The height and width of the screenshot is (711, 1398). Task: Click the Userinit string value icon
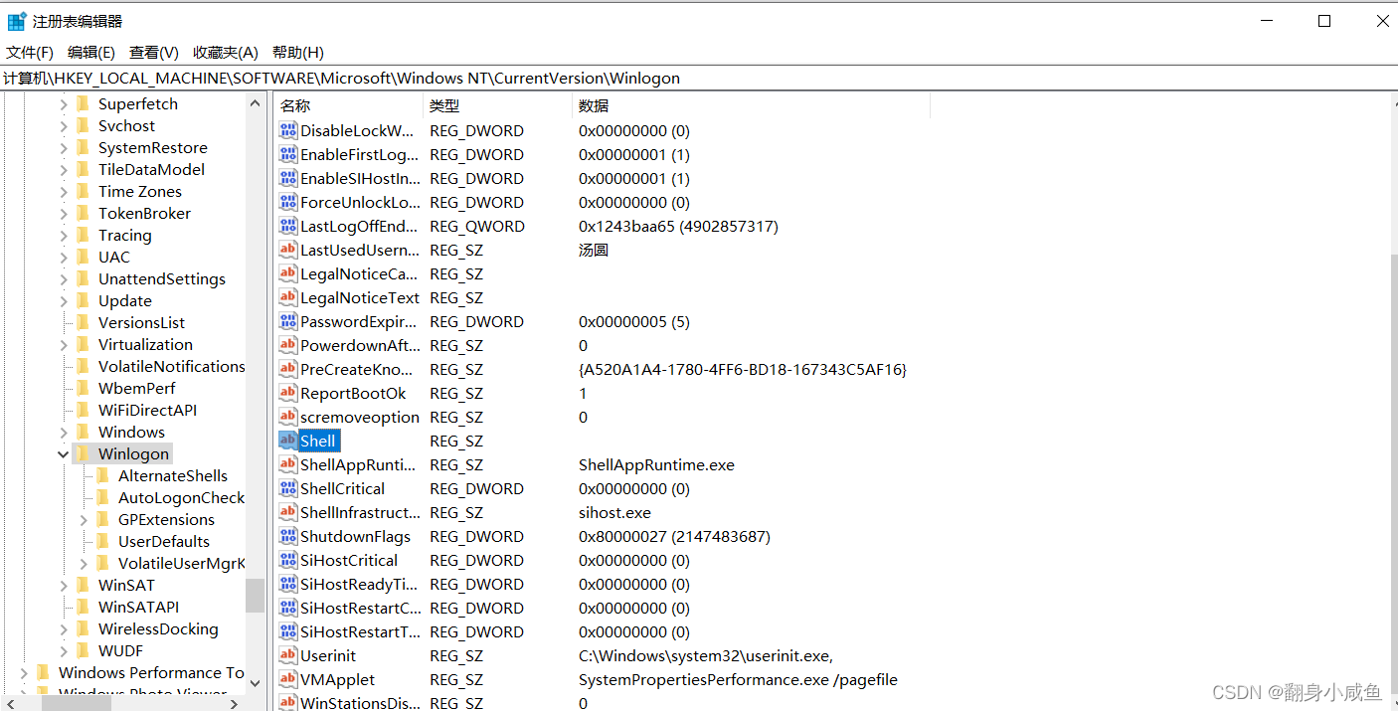[x=288, y=655]
